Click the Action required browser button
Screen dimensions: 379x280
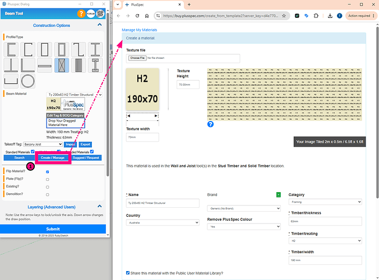coord(362,16)
